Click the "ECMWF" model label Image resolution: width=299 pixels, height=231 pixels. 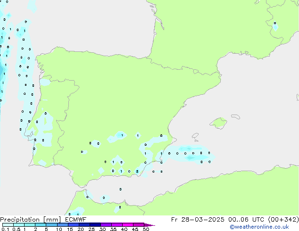point(76,220)
